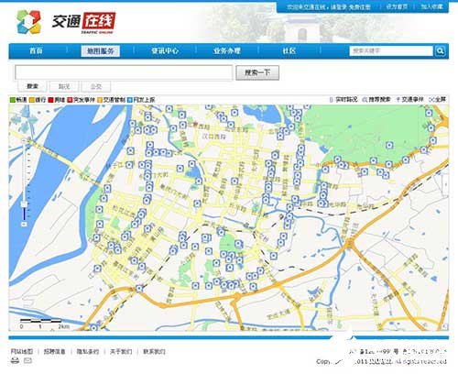Click the 交通在线 colorful logo icon
The image size is (458, 374).
tap(28, 22)
